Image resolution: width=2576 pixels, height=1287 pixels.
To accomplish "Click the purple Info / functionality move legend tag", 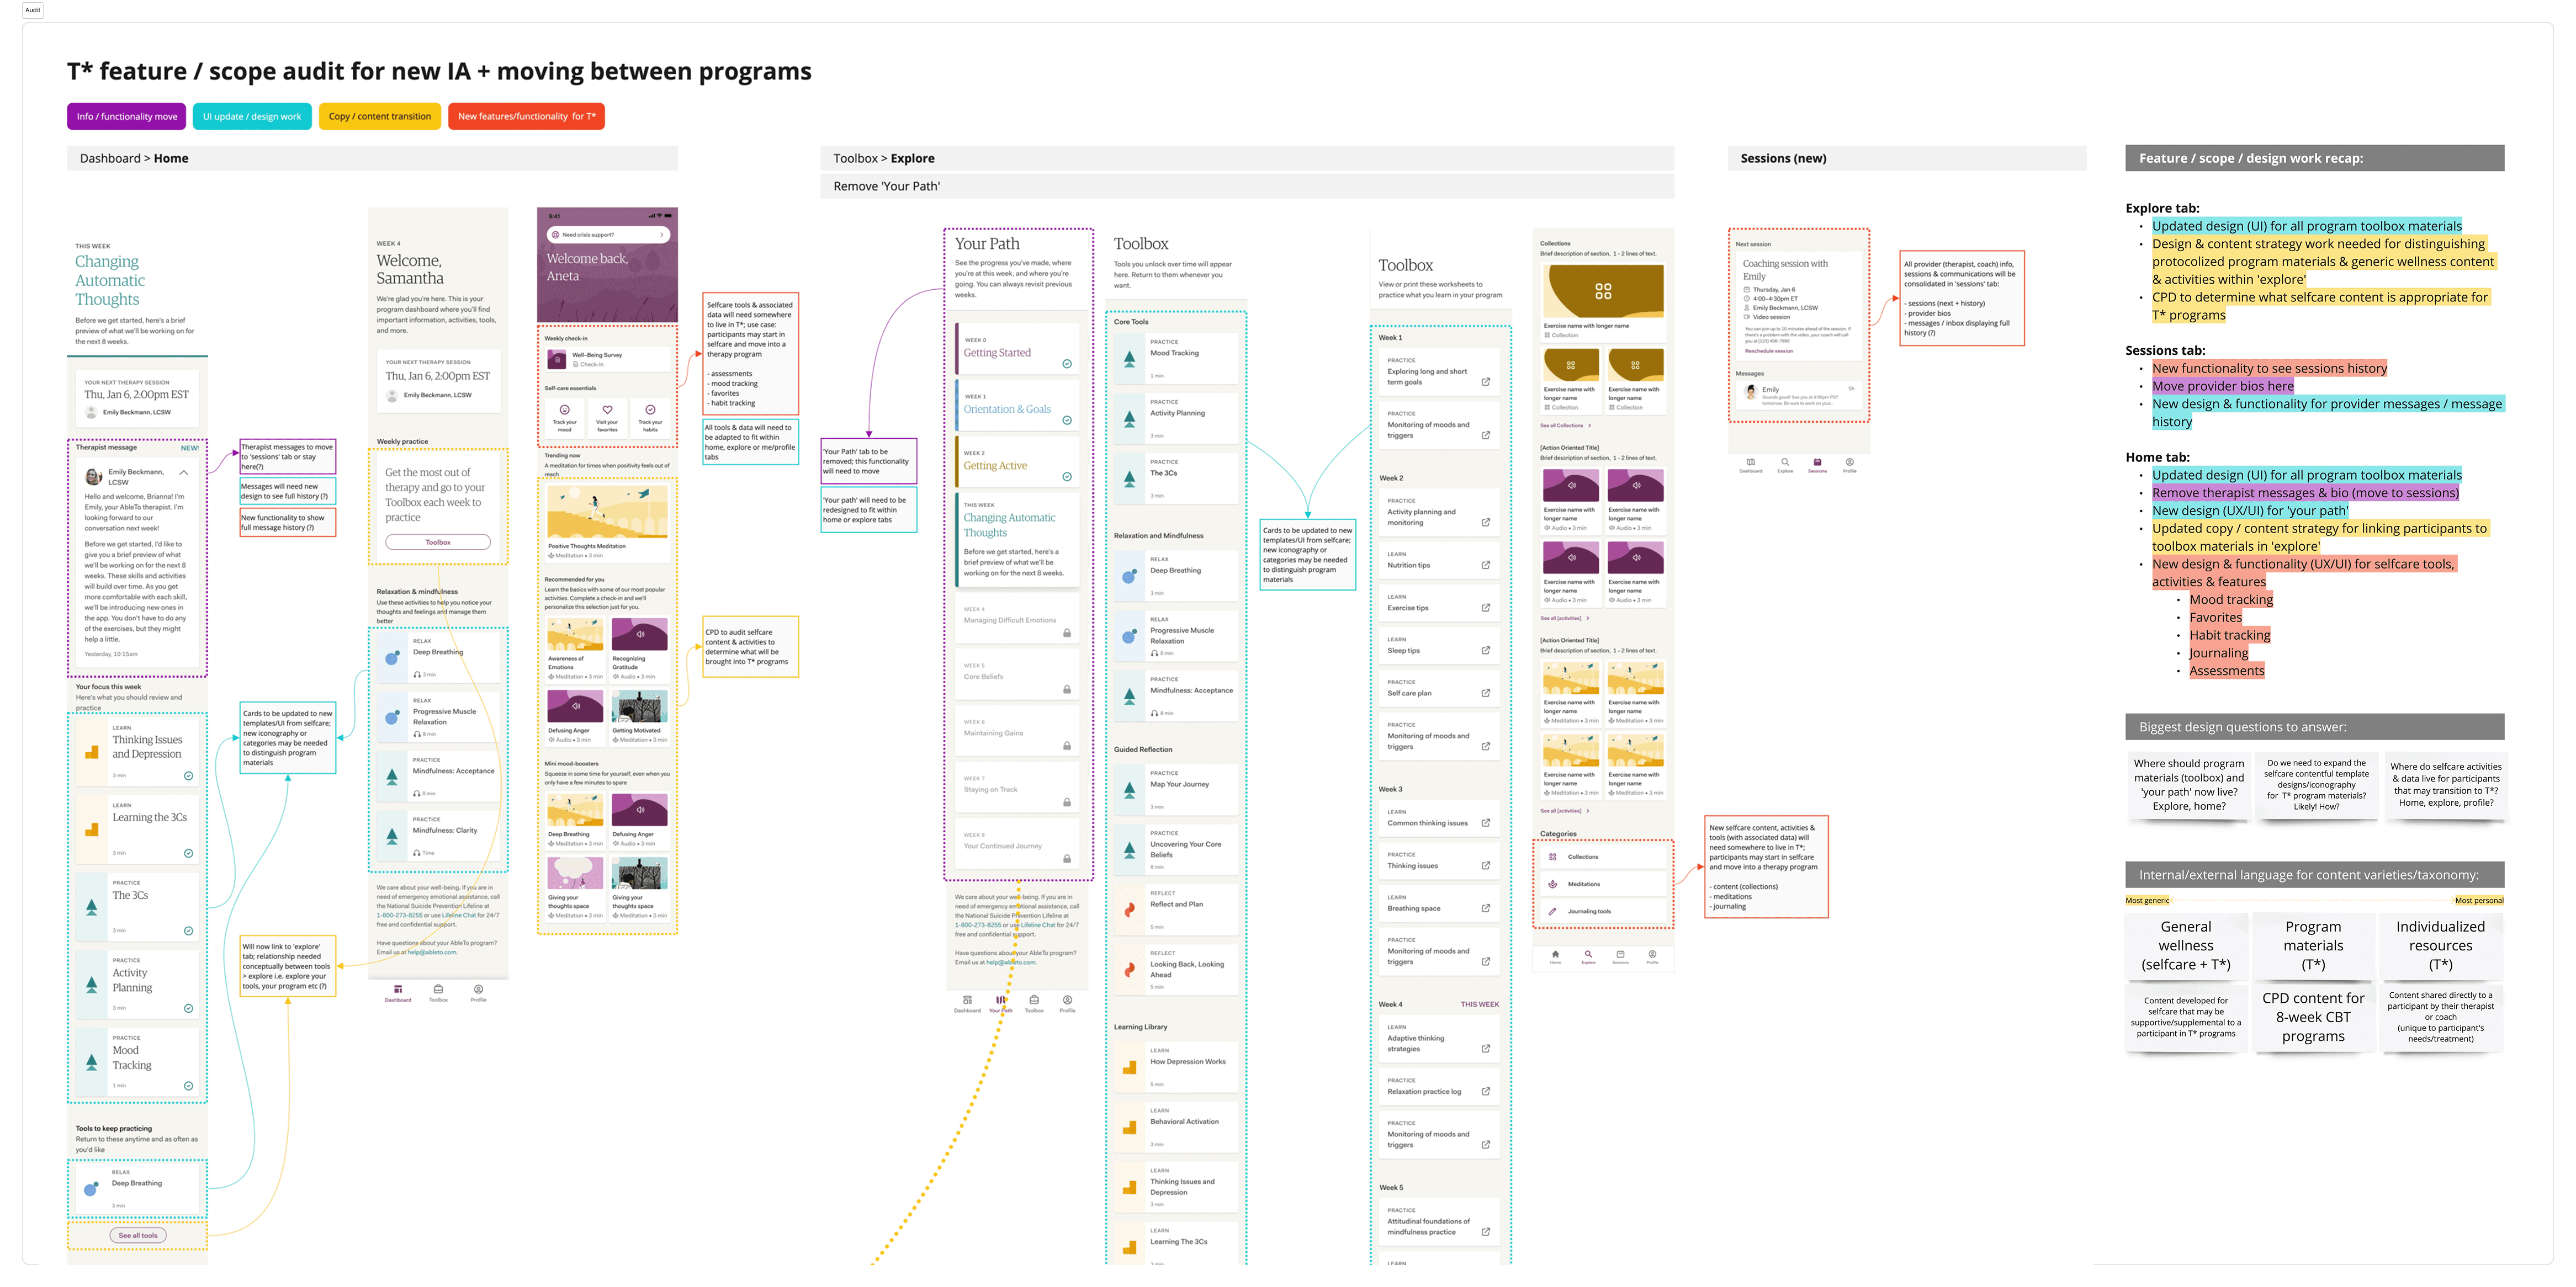I will (127, 116).
